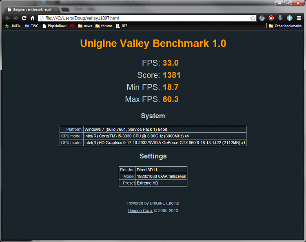Open the NFL logo bookmark
The height and width of the screenshot is (242, 306).
[72, 26]
